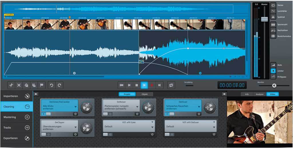Click the copy icon in edit toolbar
The width and height of the screenshot is (293, 148).
click(x=26, y=85)
